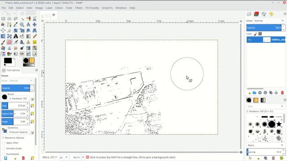Select the Pencil tool

pos(35,36)
